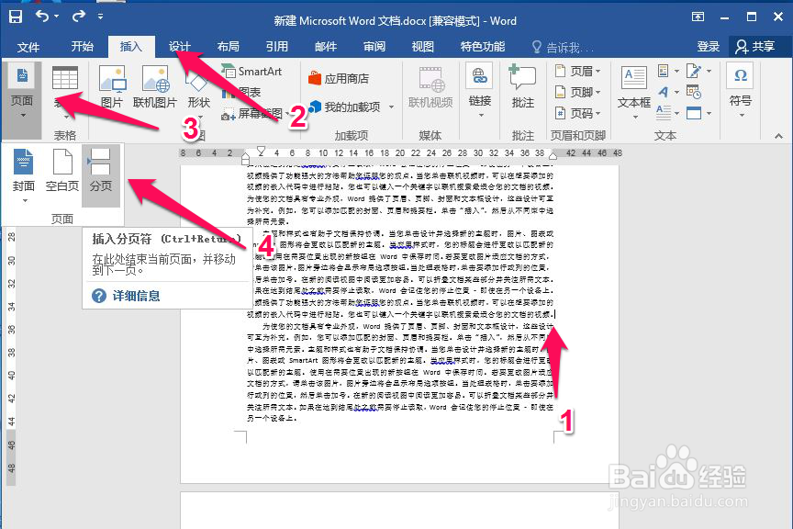
Task: Switch to the 设计 tab
Action: coord(180,47)
